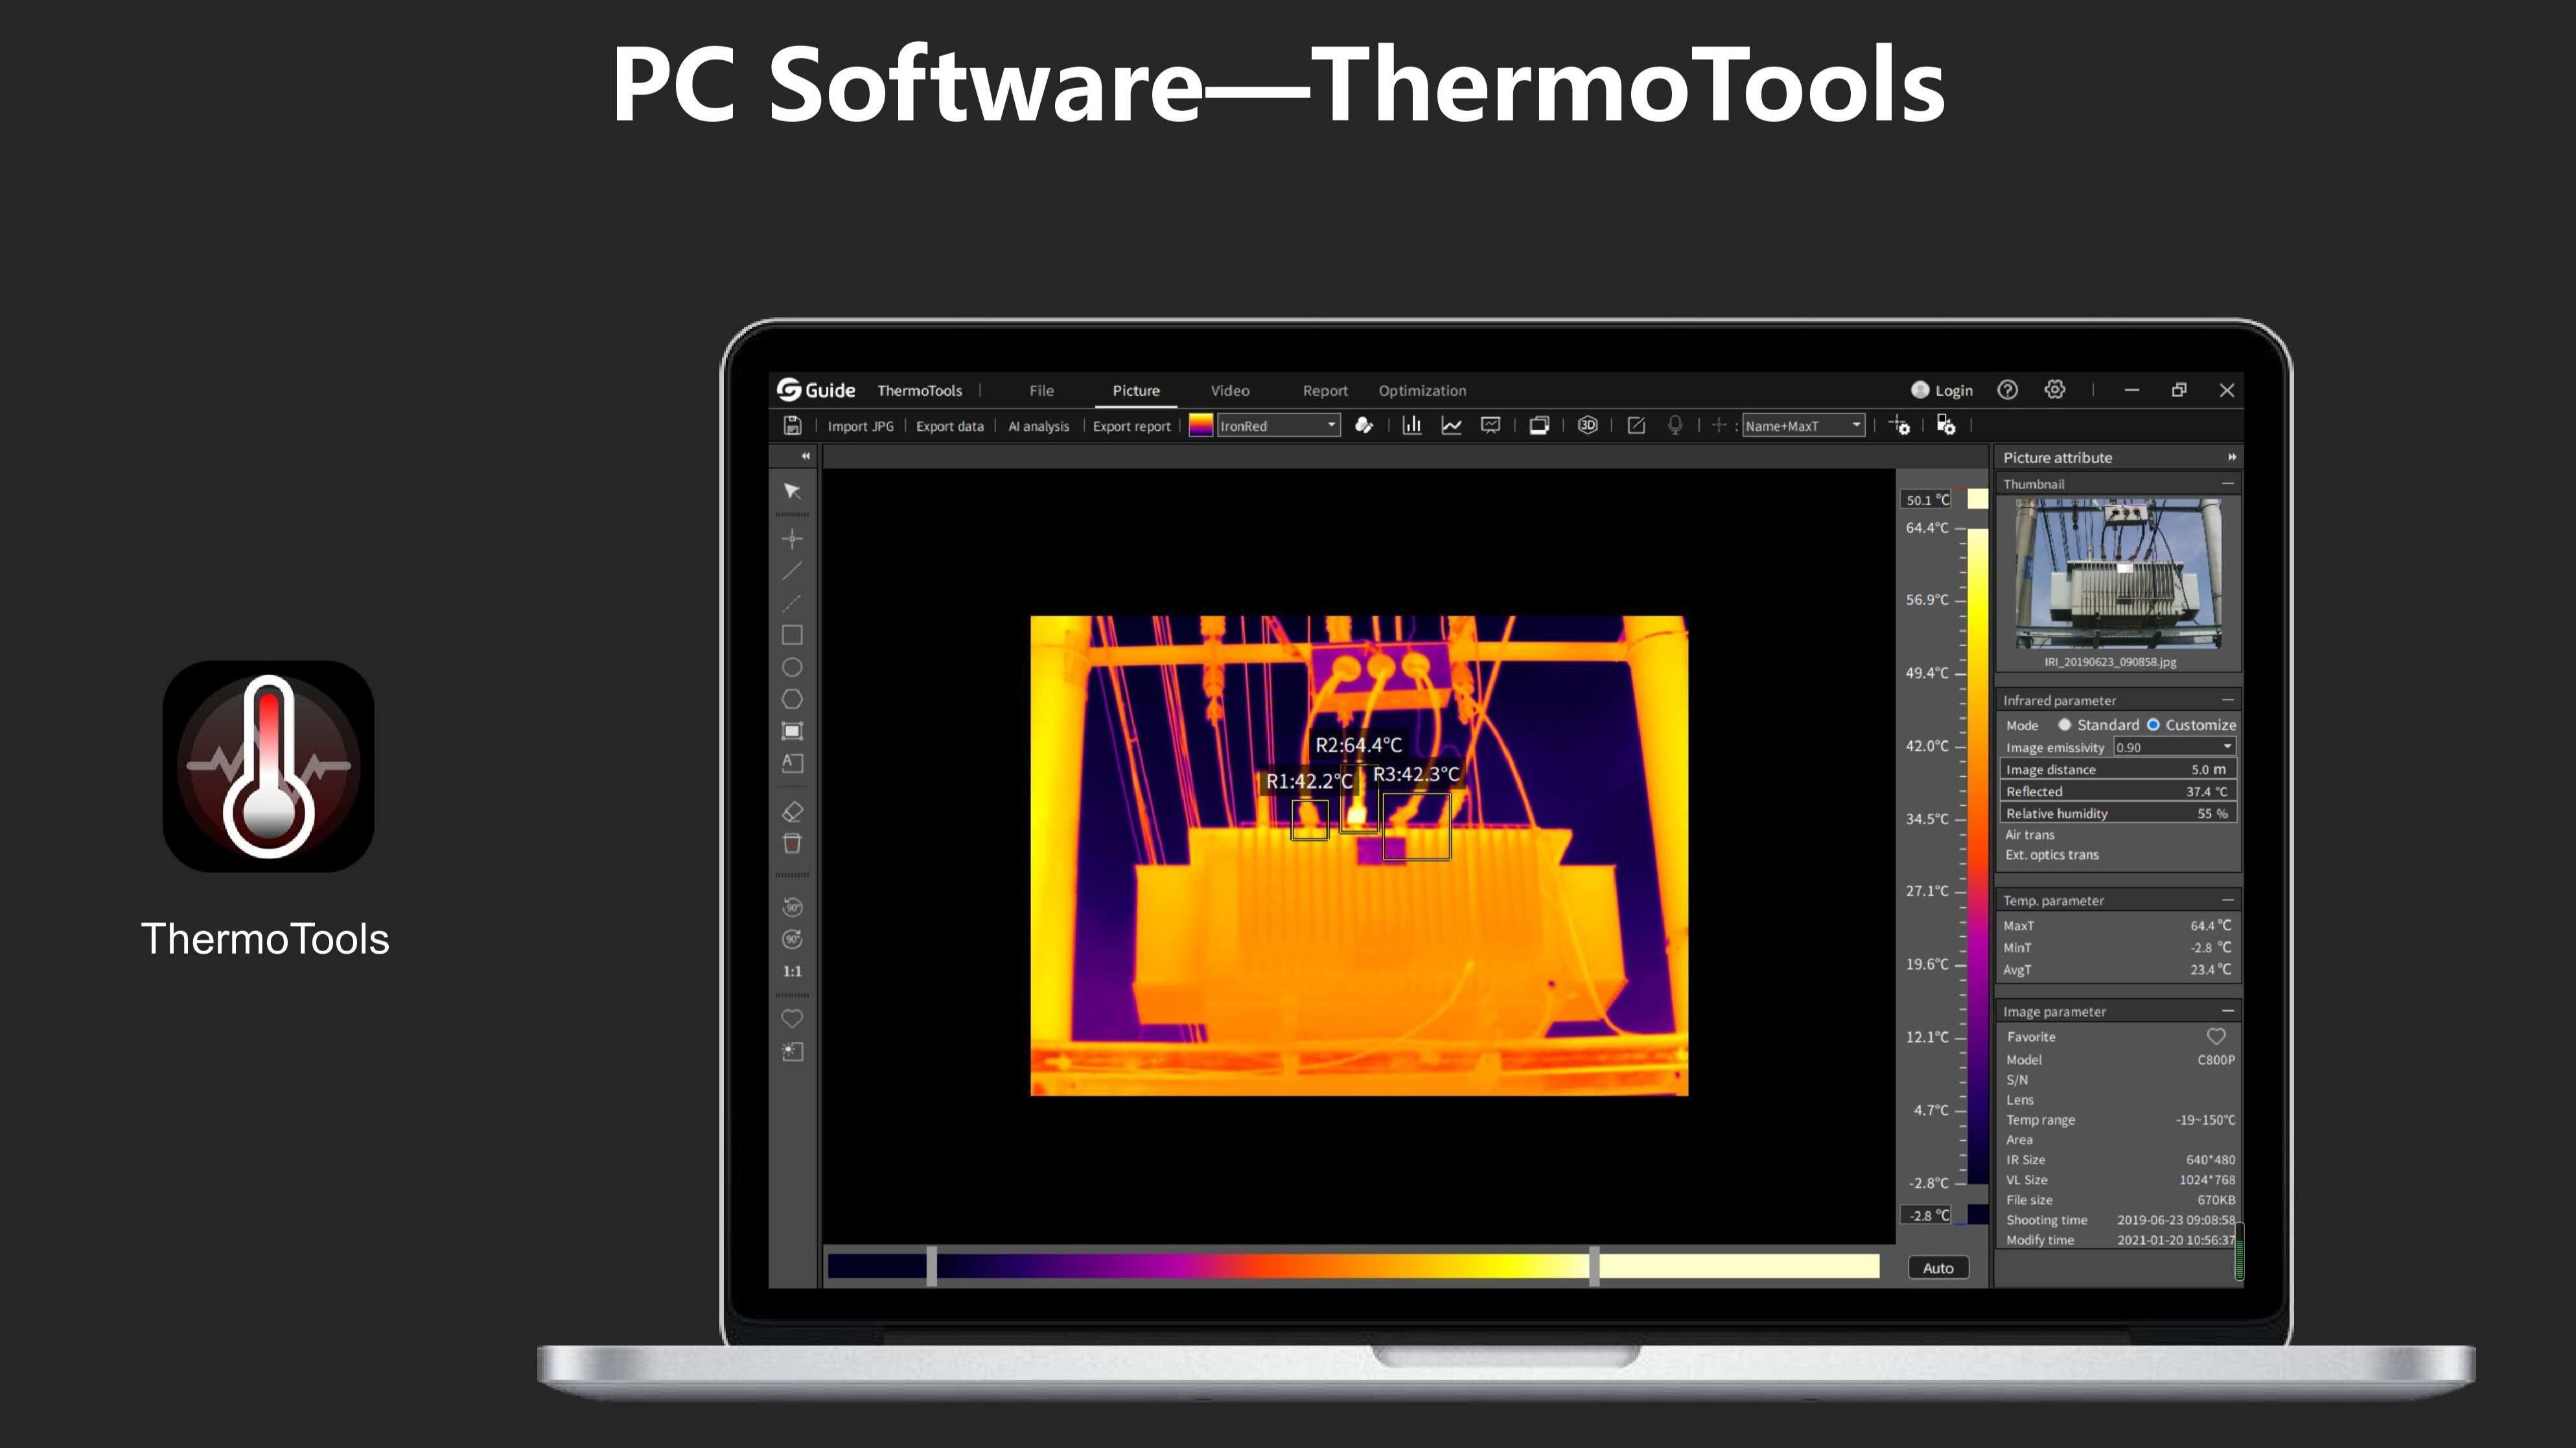Screen dimensions: 2576x1448
Task: Pick the eraser tool in left sidebar
Action: click(792, 812)
